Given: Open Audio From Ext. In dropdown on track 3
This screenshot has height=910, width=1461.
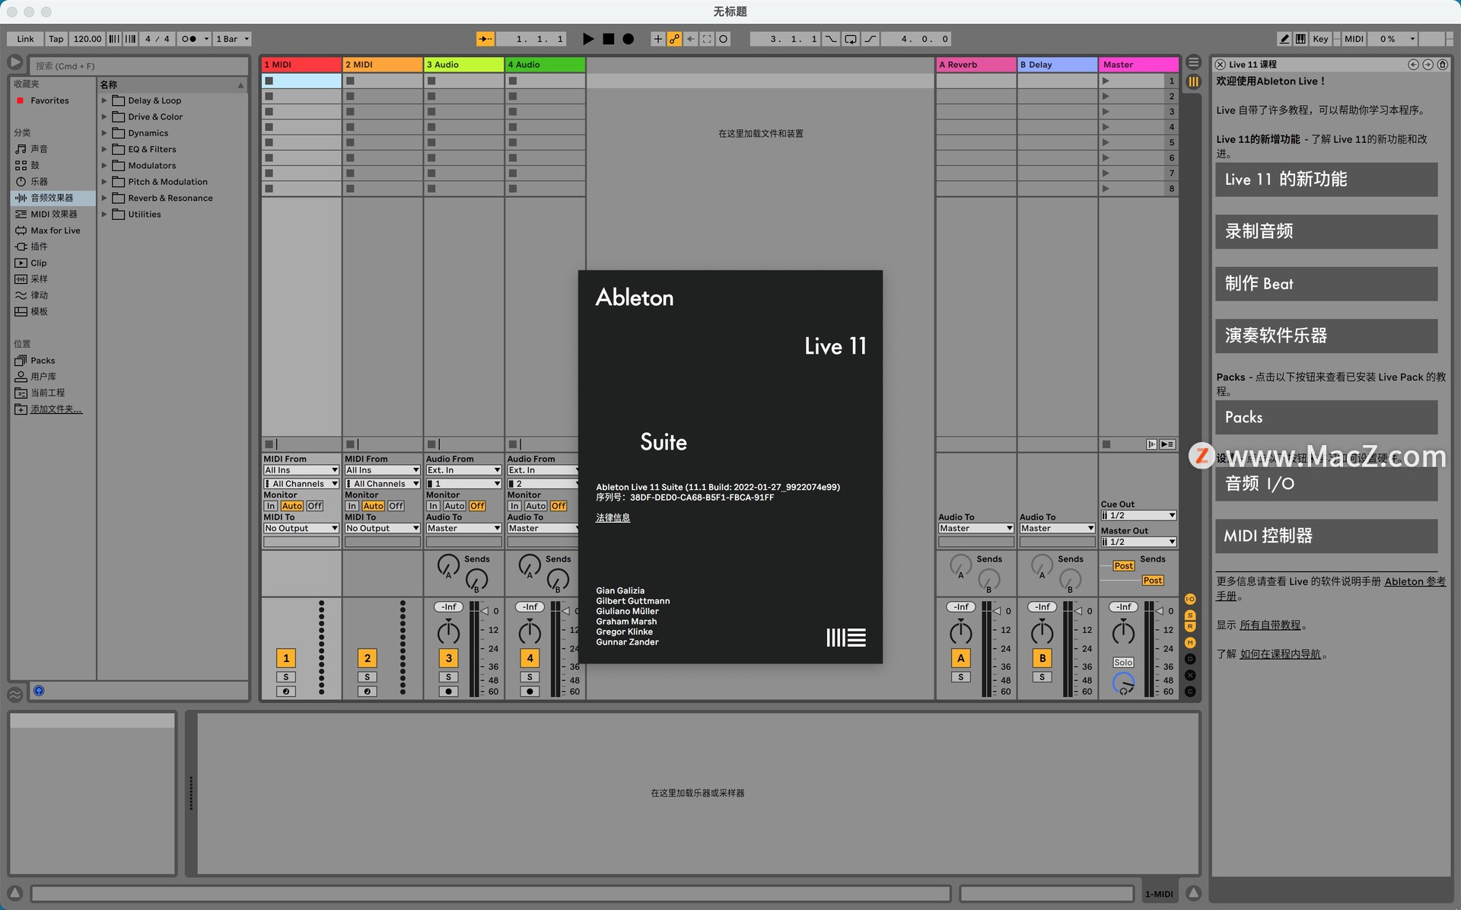Looking at the screenshot, I should [463, 470].
